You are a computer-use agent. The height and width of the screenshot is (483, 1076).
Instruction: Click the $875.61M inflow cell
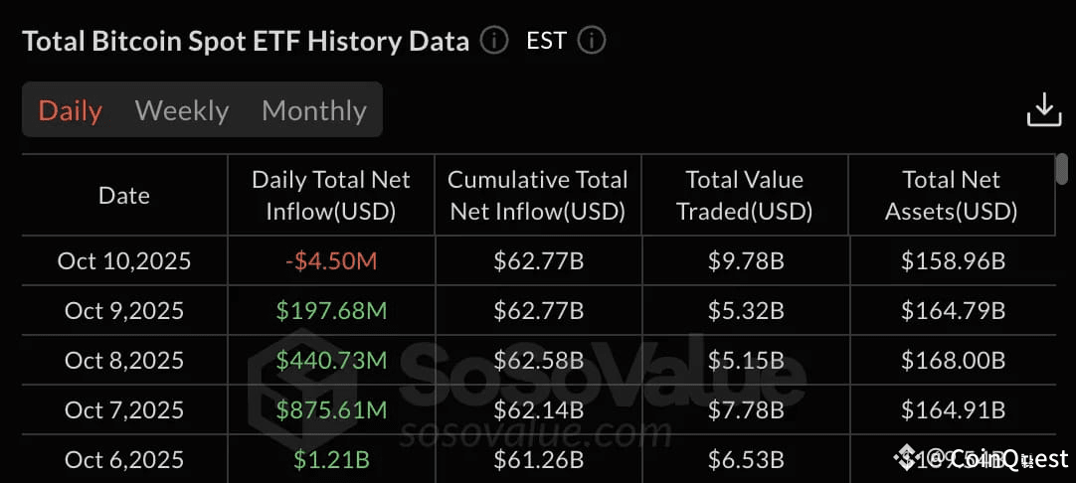(x=331, y=409)
